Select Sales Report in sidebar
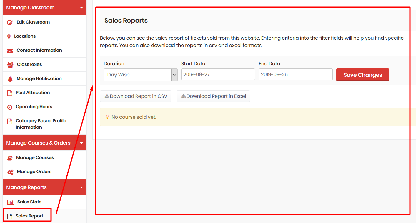 44,216
